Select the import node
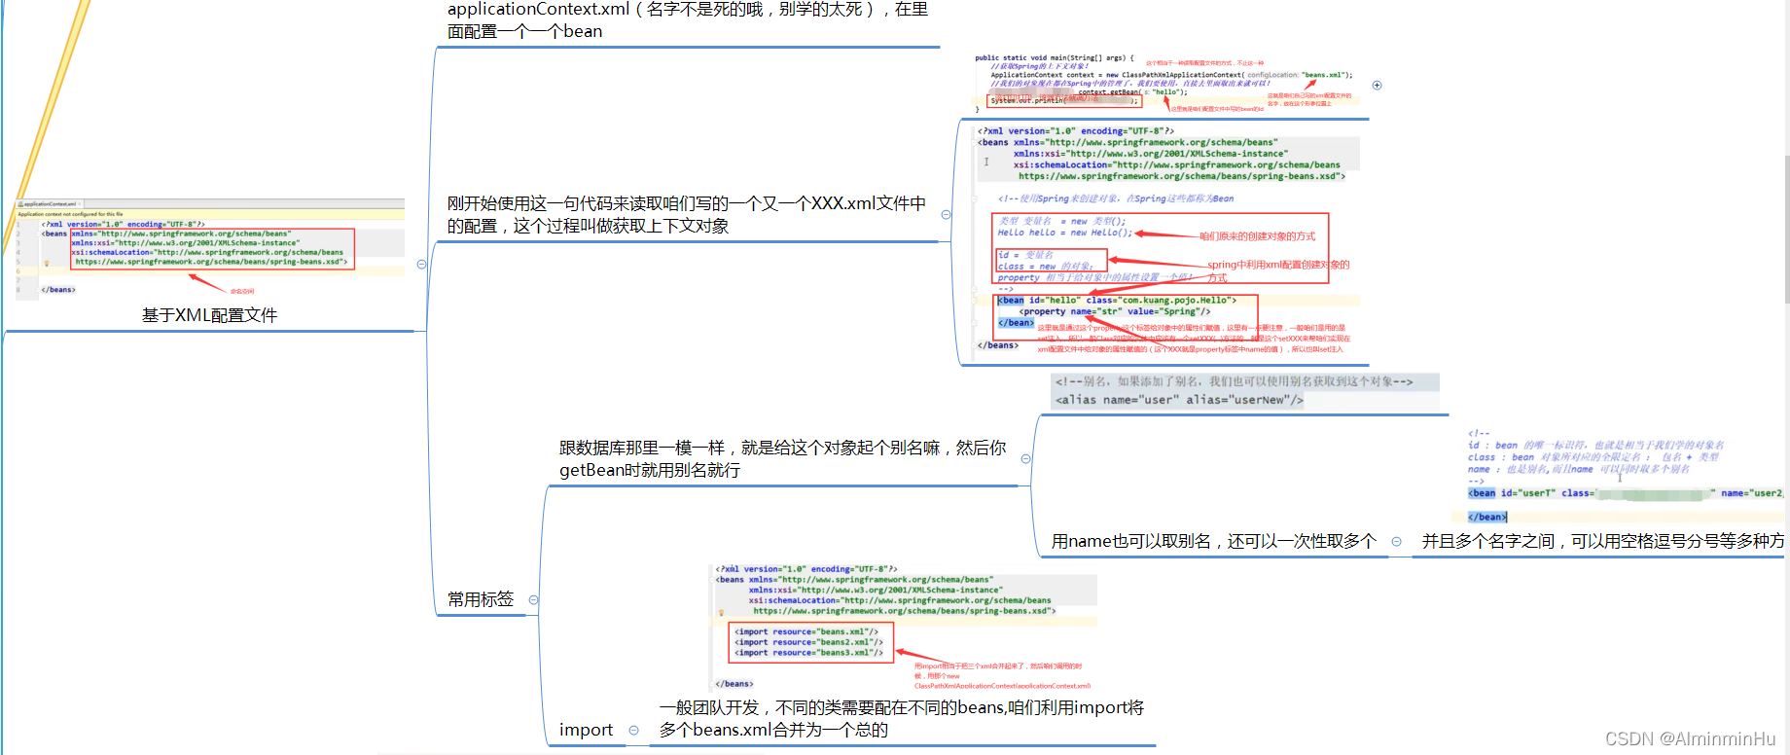The width and height of the screenshot is (1790, 755). coord(586,731)
